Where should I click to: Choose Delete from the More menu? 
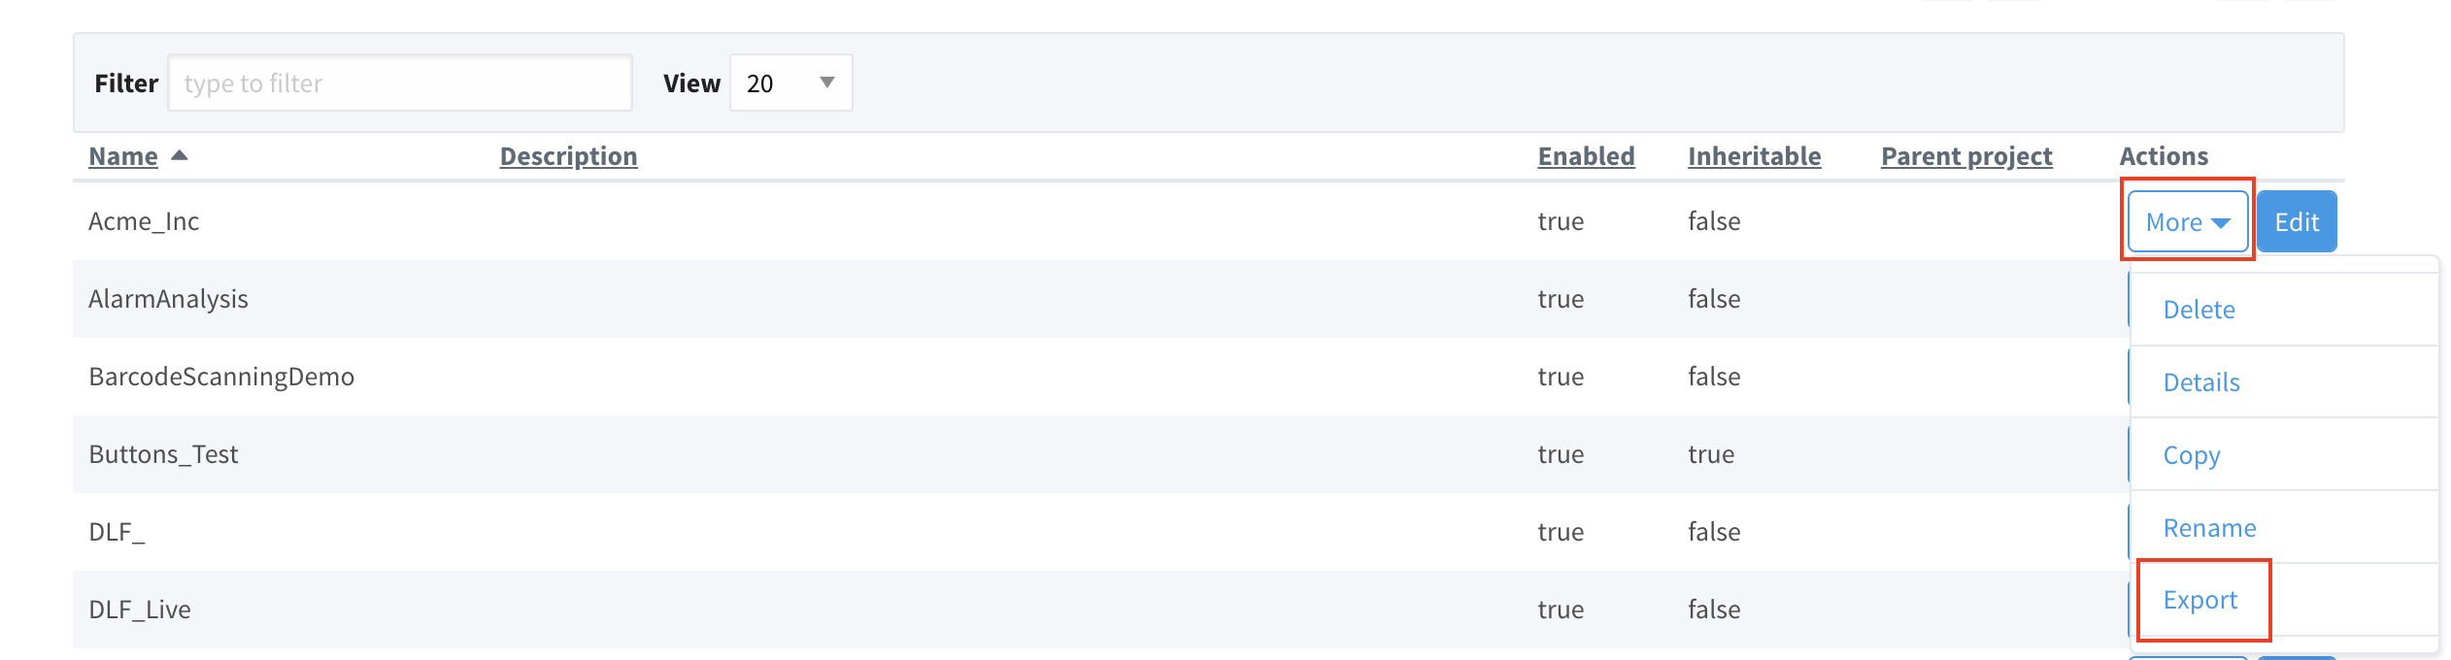coord(2199,310)
